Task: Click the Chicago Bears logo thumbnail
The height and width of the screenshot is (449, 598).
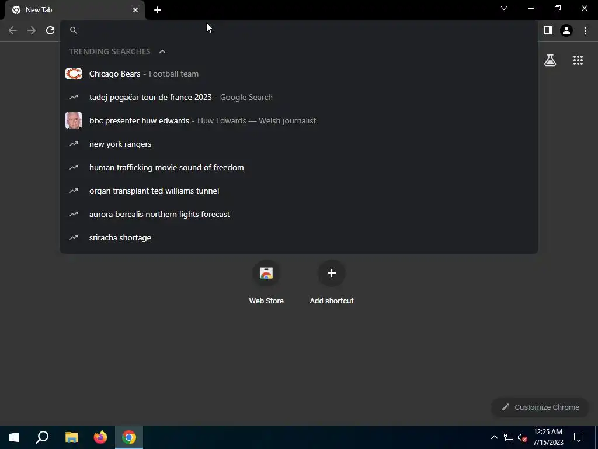Action: click(x=74, y=74)
